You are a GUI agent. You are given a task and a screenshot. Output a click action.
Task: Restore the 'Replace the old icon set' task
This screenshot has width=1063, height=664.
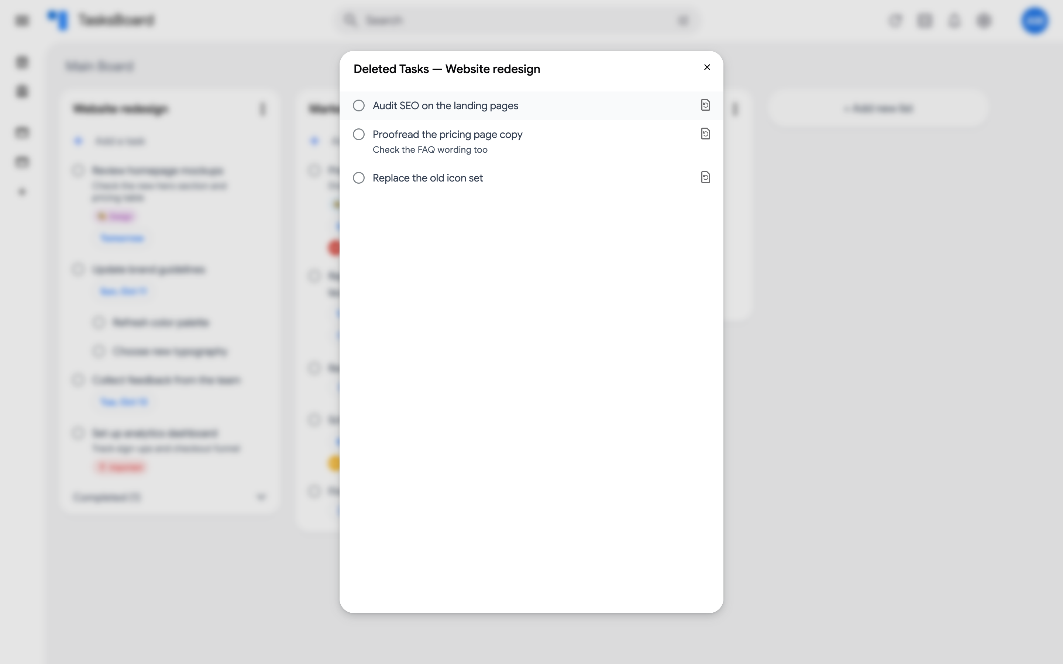click(705, 177)
